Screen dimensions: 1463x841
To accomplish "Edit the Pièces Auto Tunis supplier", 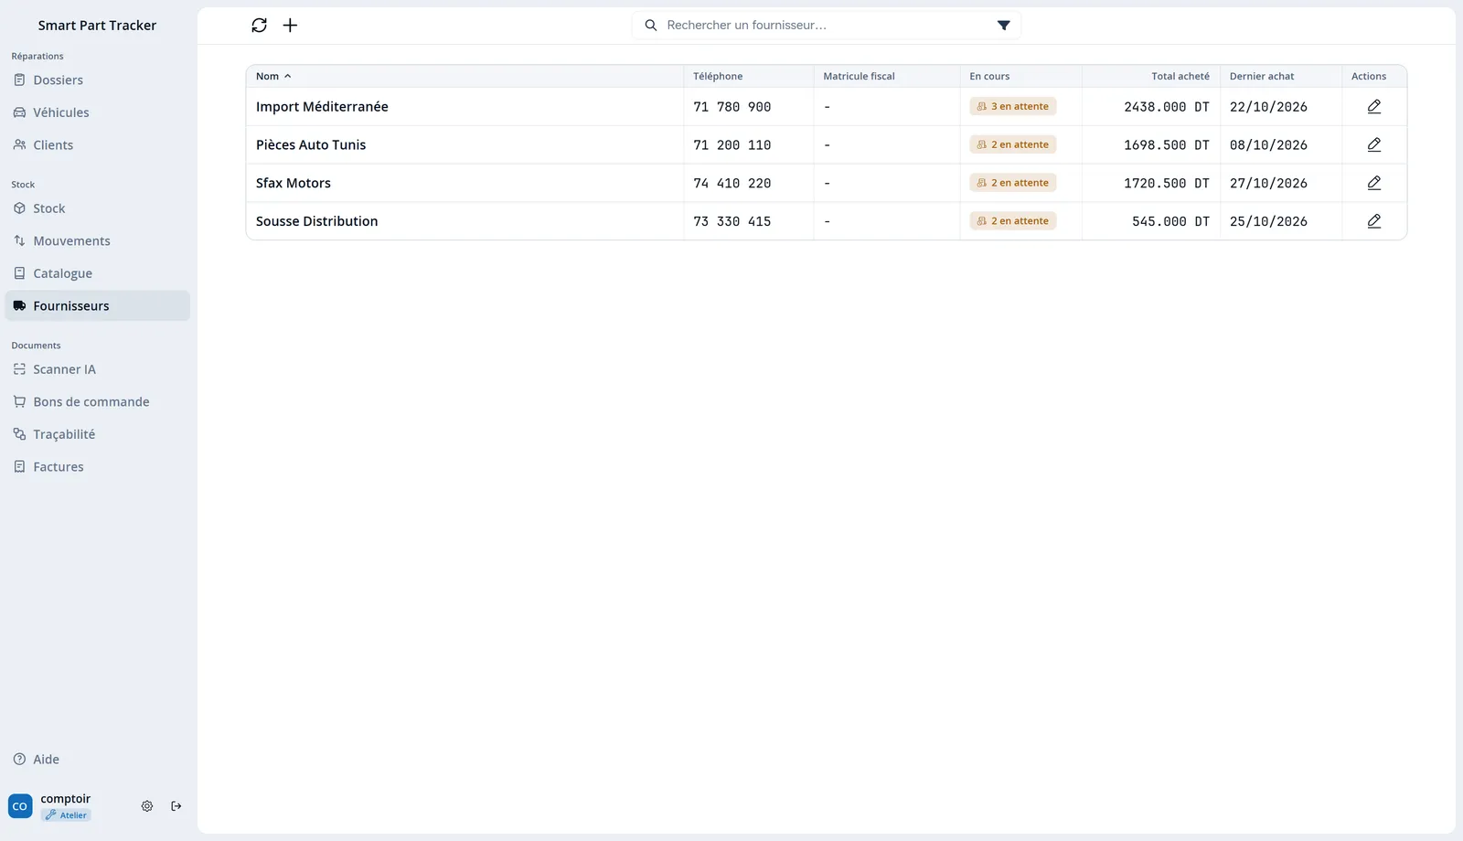I will [1373, 144].
